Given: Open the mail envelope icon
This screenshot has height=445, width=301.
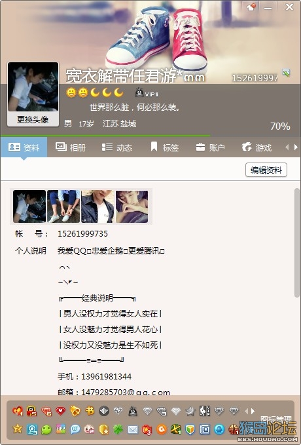Looking at the screenshot, I should (133, 430).
